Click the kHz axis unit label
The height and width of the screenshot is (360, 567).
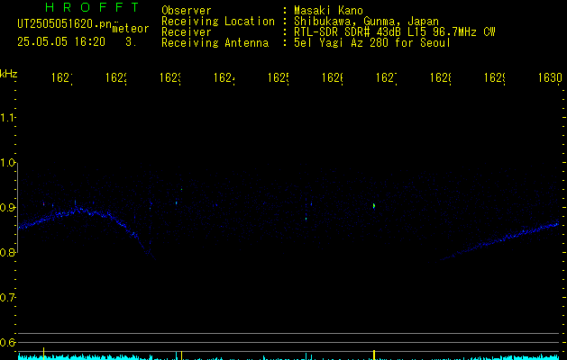[8, 74]
